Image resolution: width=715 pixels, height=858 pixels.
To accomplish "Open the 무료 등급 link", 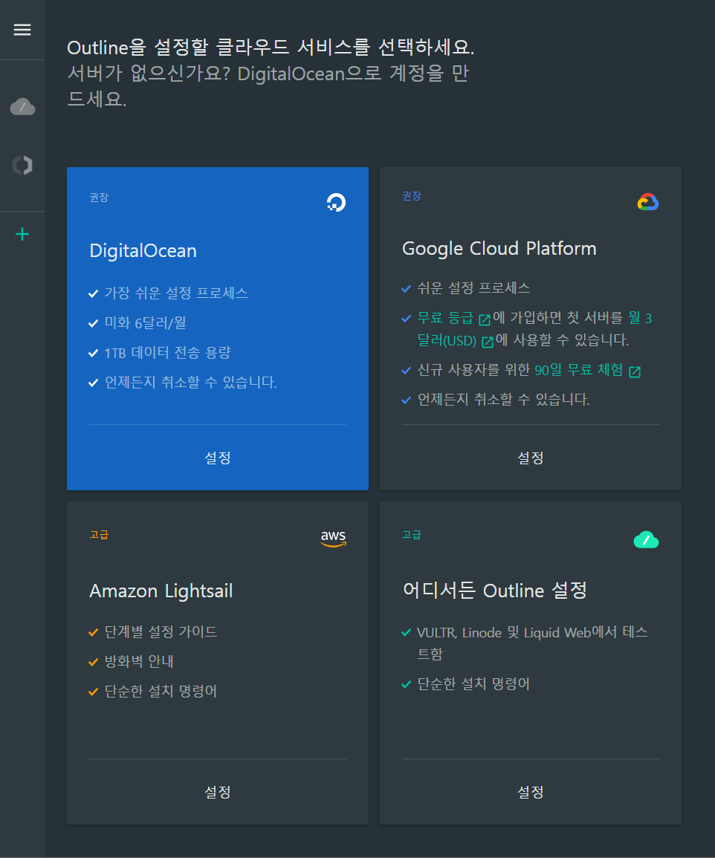I will click(x=444, y=317).
